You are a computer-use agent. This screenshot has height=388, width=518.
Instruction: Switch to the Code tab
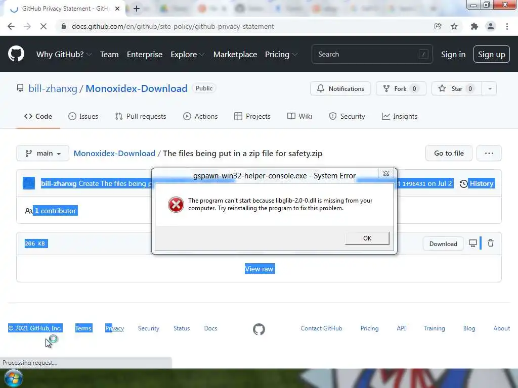click(x=38, y=116)
